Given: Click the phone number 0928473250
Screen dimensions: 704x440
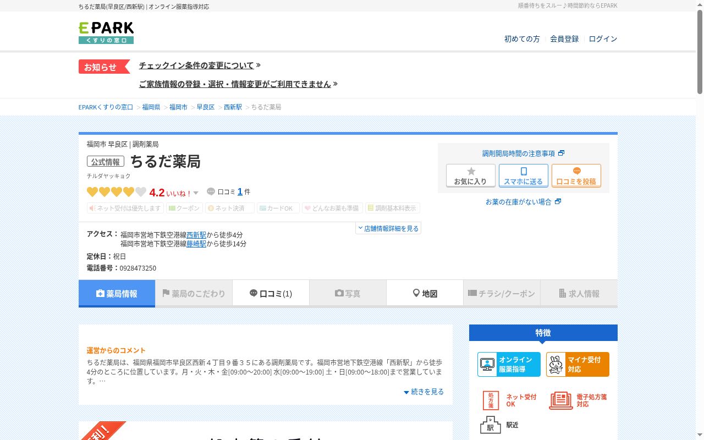Looking at the screenshot, I should [x=137, y=268].
